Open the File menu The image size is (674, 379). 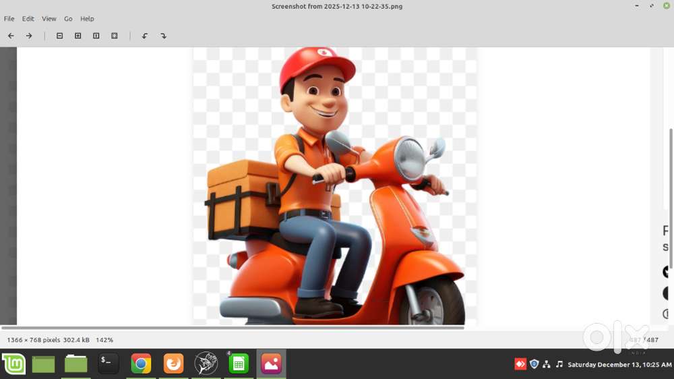pos(9,19)
